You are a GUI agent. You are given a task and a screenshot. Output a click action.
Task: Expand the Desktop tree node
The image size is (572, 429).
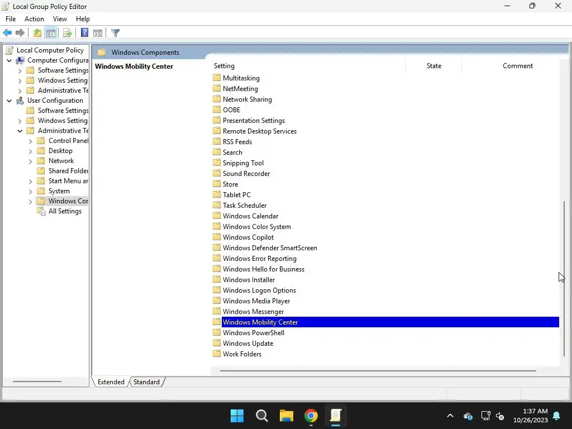(30, 151)
